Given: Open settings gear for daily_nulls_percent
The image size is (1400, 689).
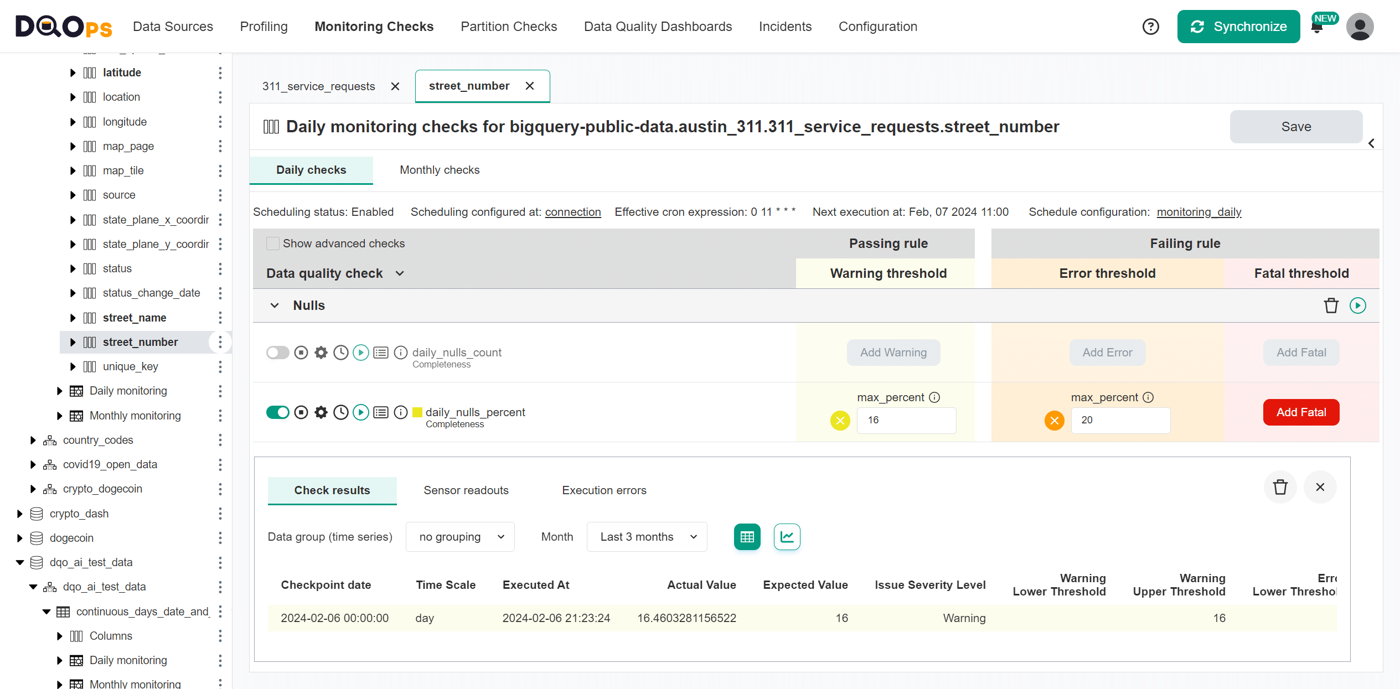Looking at the screenshot, I should [321, 412].
